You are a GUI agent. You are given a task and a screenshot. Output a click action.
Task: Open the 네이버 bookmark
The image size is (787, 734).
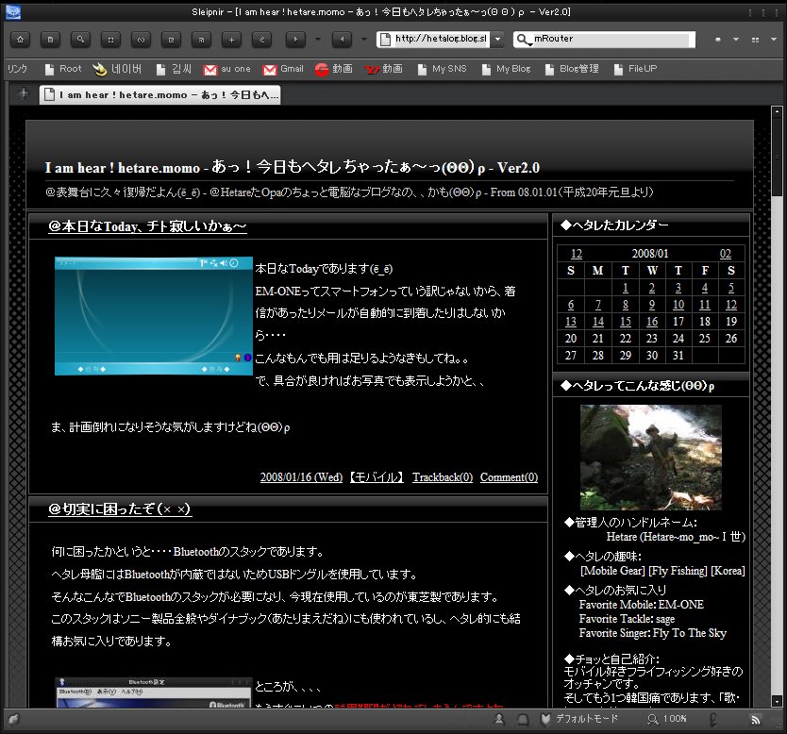[x=117, y=69]
